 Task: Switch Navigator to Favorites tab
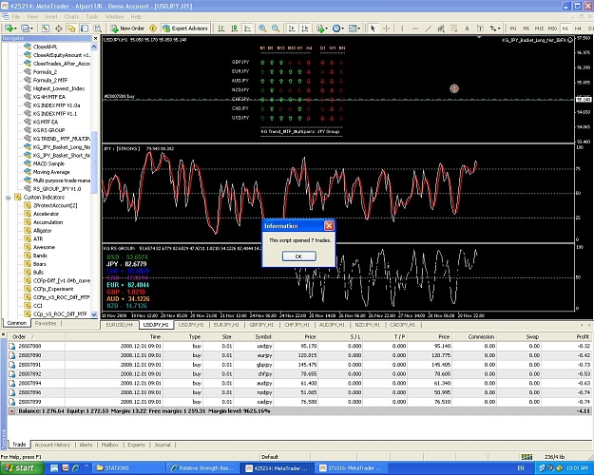pos(46,324)
